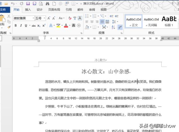Apply text effects glowing A icon
179x132 pixels.
point(51,25)
